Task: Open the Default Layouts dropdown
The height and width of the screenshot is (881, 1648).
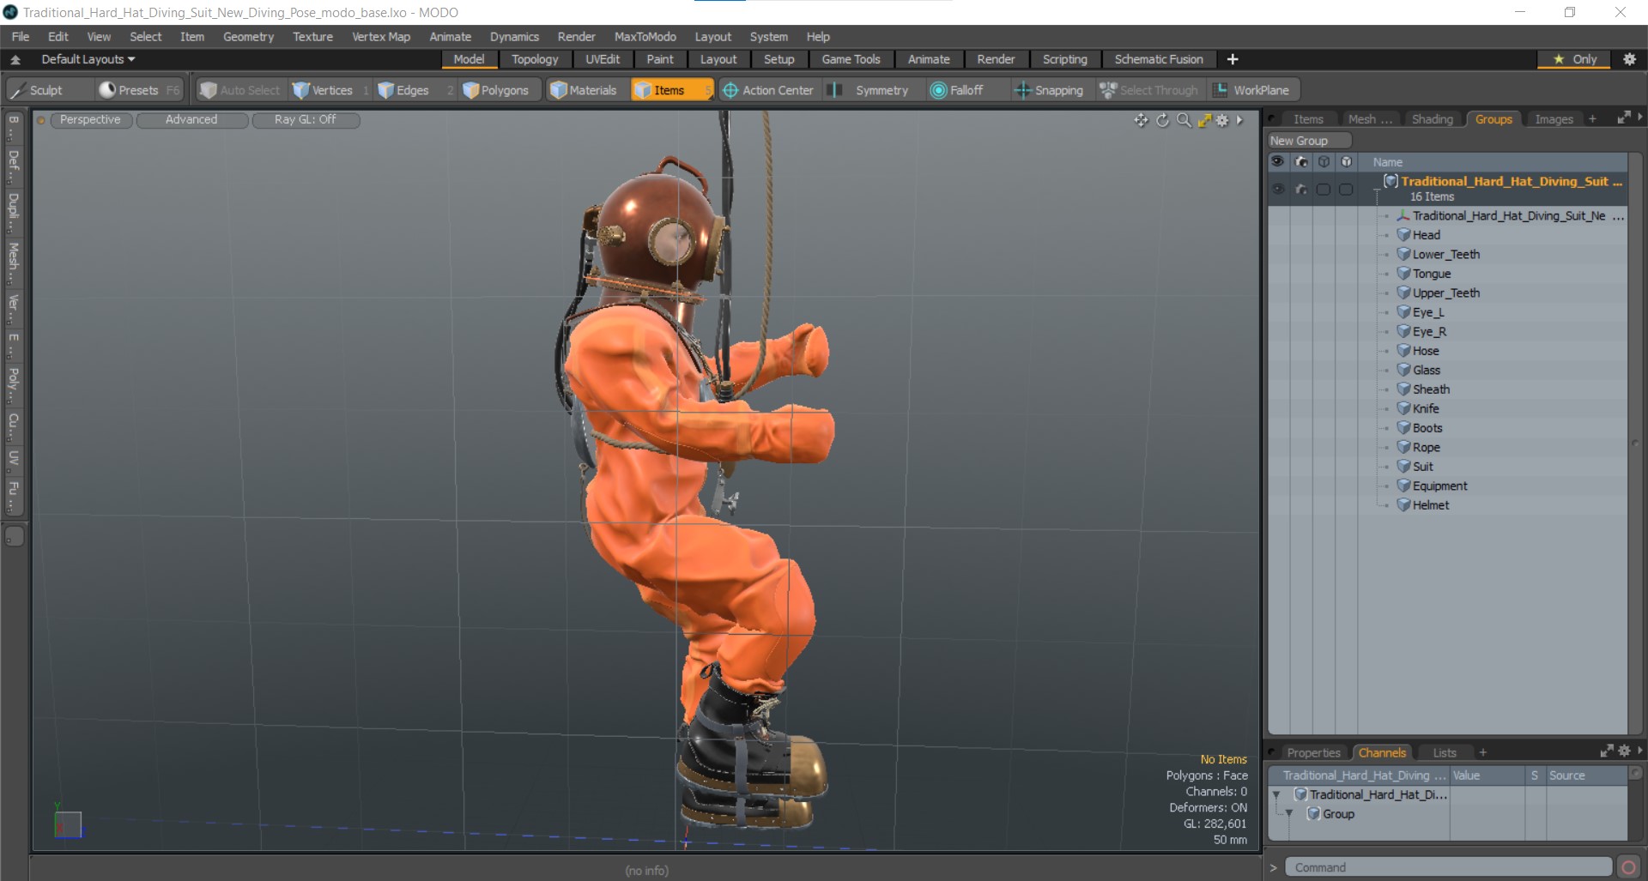Action: tap(88, 59)
